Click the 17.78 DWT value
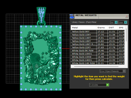Viewport: 131px width, 98px height. [112, 47]
